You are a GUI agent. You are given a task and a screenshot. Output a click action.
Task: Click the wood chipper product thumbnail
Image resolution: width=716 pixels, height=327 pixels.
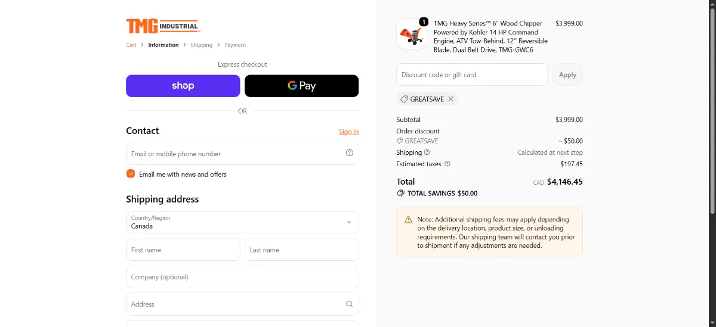pyautogui.click(x=412, y=35)
